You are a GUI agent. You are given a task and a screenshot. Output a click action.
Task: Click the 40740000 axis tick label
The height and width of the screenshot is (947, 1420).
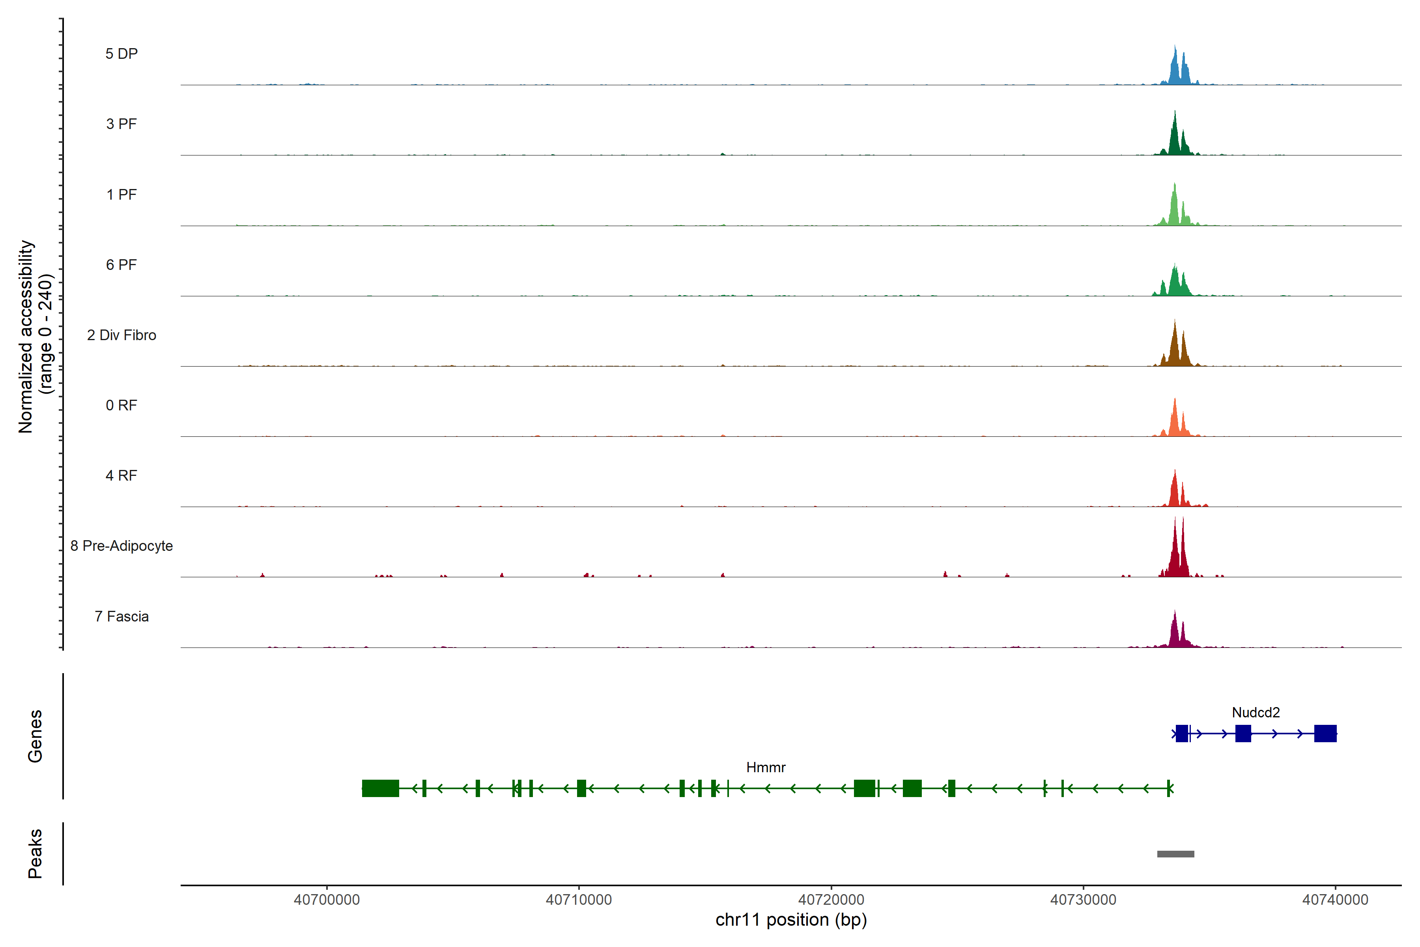(x=1335, y=899)
